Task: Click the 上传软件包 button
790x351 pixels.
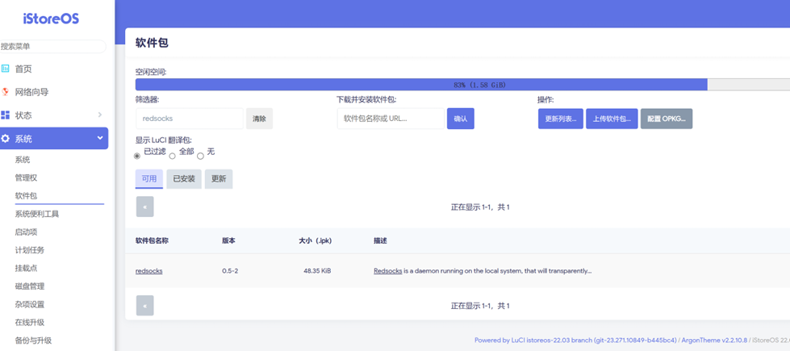Action: click(612, 119)
